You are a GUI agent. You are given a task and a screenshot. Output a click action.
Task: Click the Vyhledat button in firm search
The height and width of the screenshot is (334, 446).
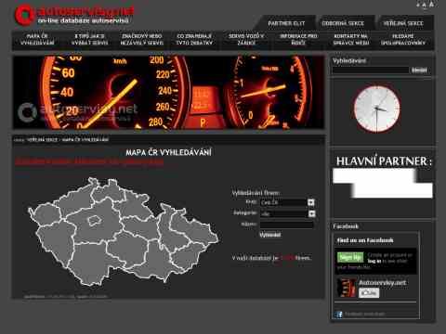click(269, 235)
